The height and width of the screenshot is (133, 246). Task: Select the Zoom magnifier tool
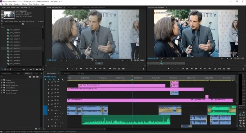click(x=244, y=126)
